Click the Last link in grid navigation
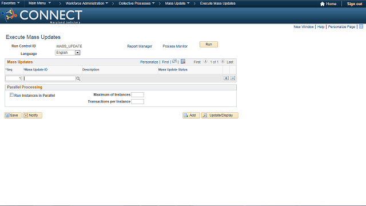The image size is (366, 206). 230,62
